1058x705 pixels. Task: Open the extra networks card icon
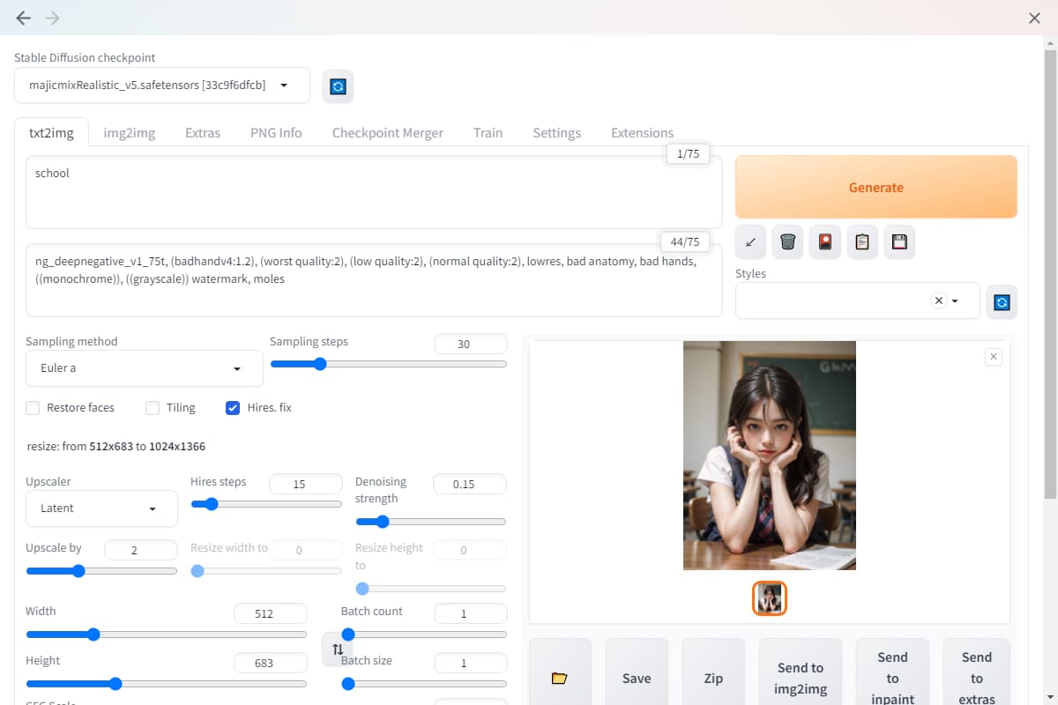coord(825,241)
